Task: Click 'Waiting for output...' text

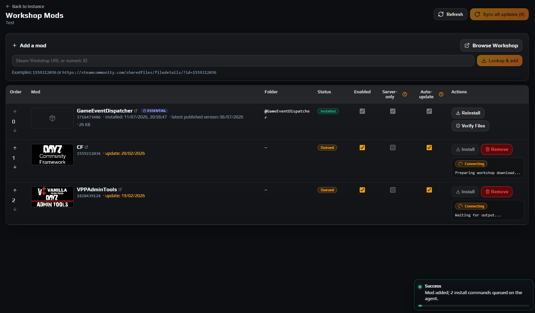Action: pos(478,215)
